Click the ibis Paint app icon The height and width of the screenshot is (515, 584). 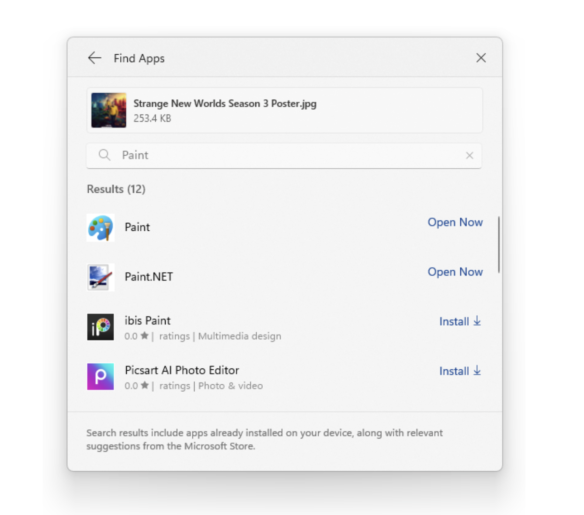(101, 327)
